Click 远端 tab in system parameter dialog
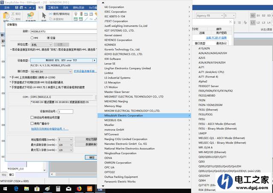 click(x=202, y=33)
